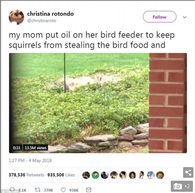Image resolution: width=195 pixels, height=193 pixels.
Task: Click the last orange liker avatar
Action: tap(160, 175)
